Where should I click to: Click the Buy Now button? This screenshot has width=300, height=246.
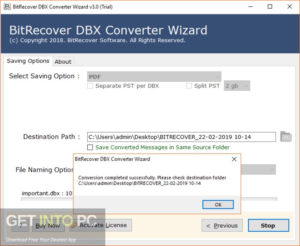coord(48,226)
